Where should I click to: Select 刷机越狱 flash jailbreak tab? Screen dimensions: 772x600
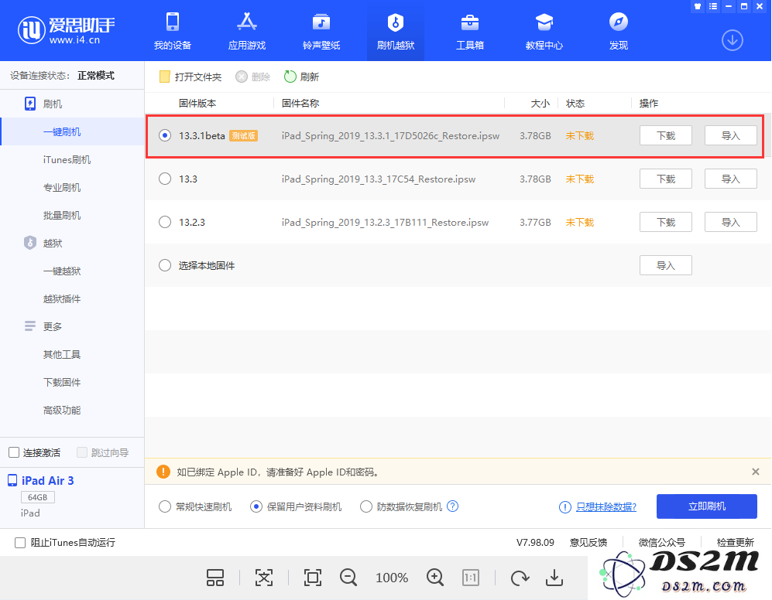tap(396, 31)
